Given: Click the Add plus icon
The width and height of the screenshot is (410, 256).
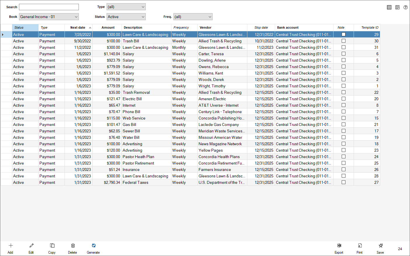Looking at the screenshot, I should click(x=11, y=246).
